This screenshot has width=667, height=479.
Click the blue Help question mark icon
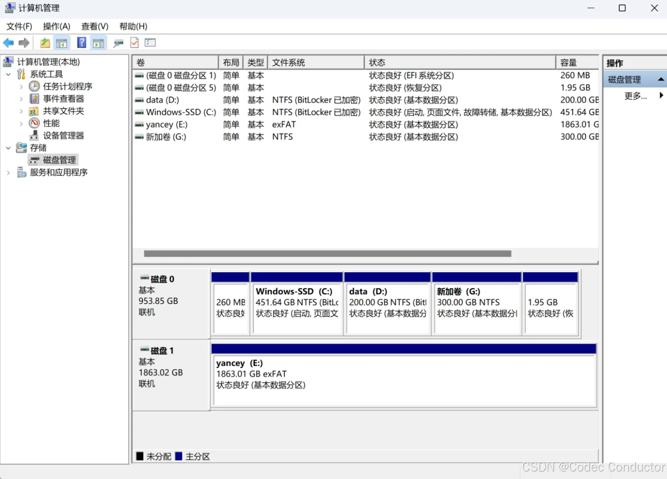(81, 43)
